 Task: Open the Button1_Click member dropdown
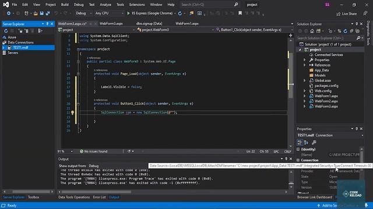tap(254, 30)
